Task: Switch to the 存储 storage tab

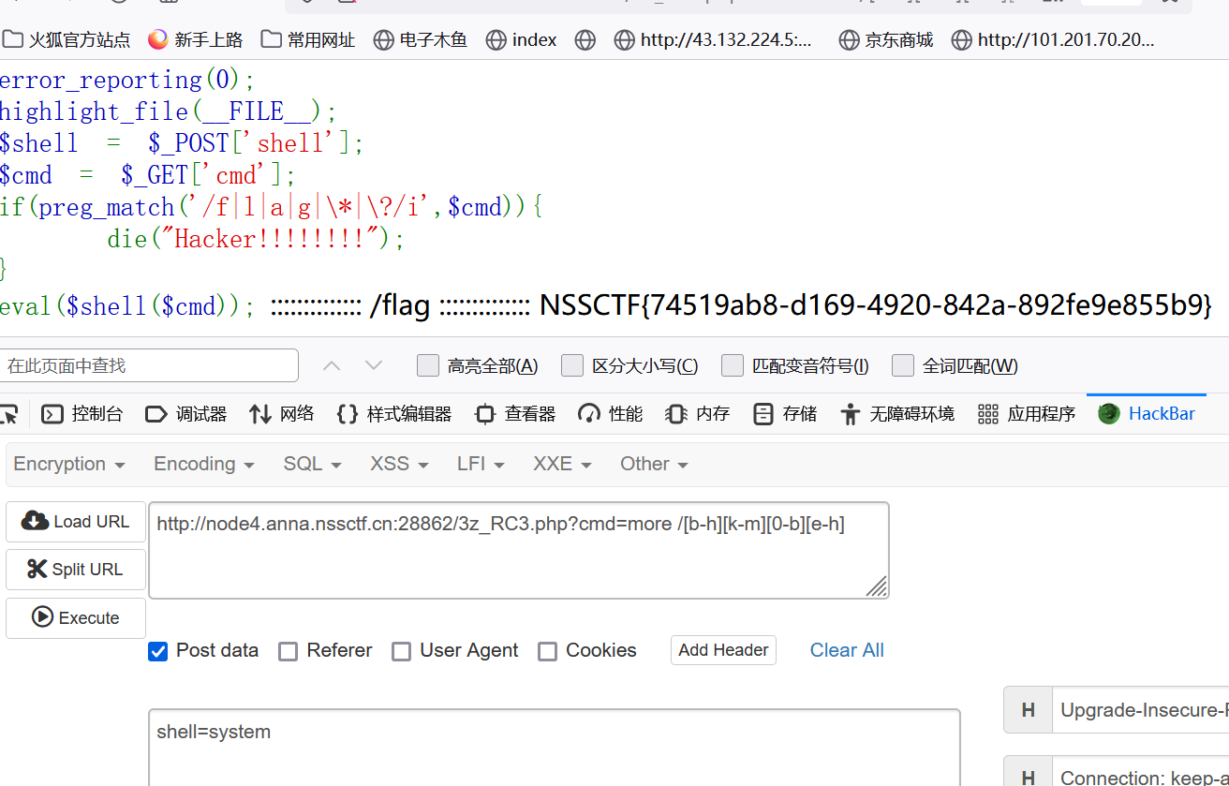Action: [785, 414]
